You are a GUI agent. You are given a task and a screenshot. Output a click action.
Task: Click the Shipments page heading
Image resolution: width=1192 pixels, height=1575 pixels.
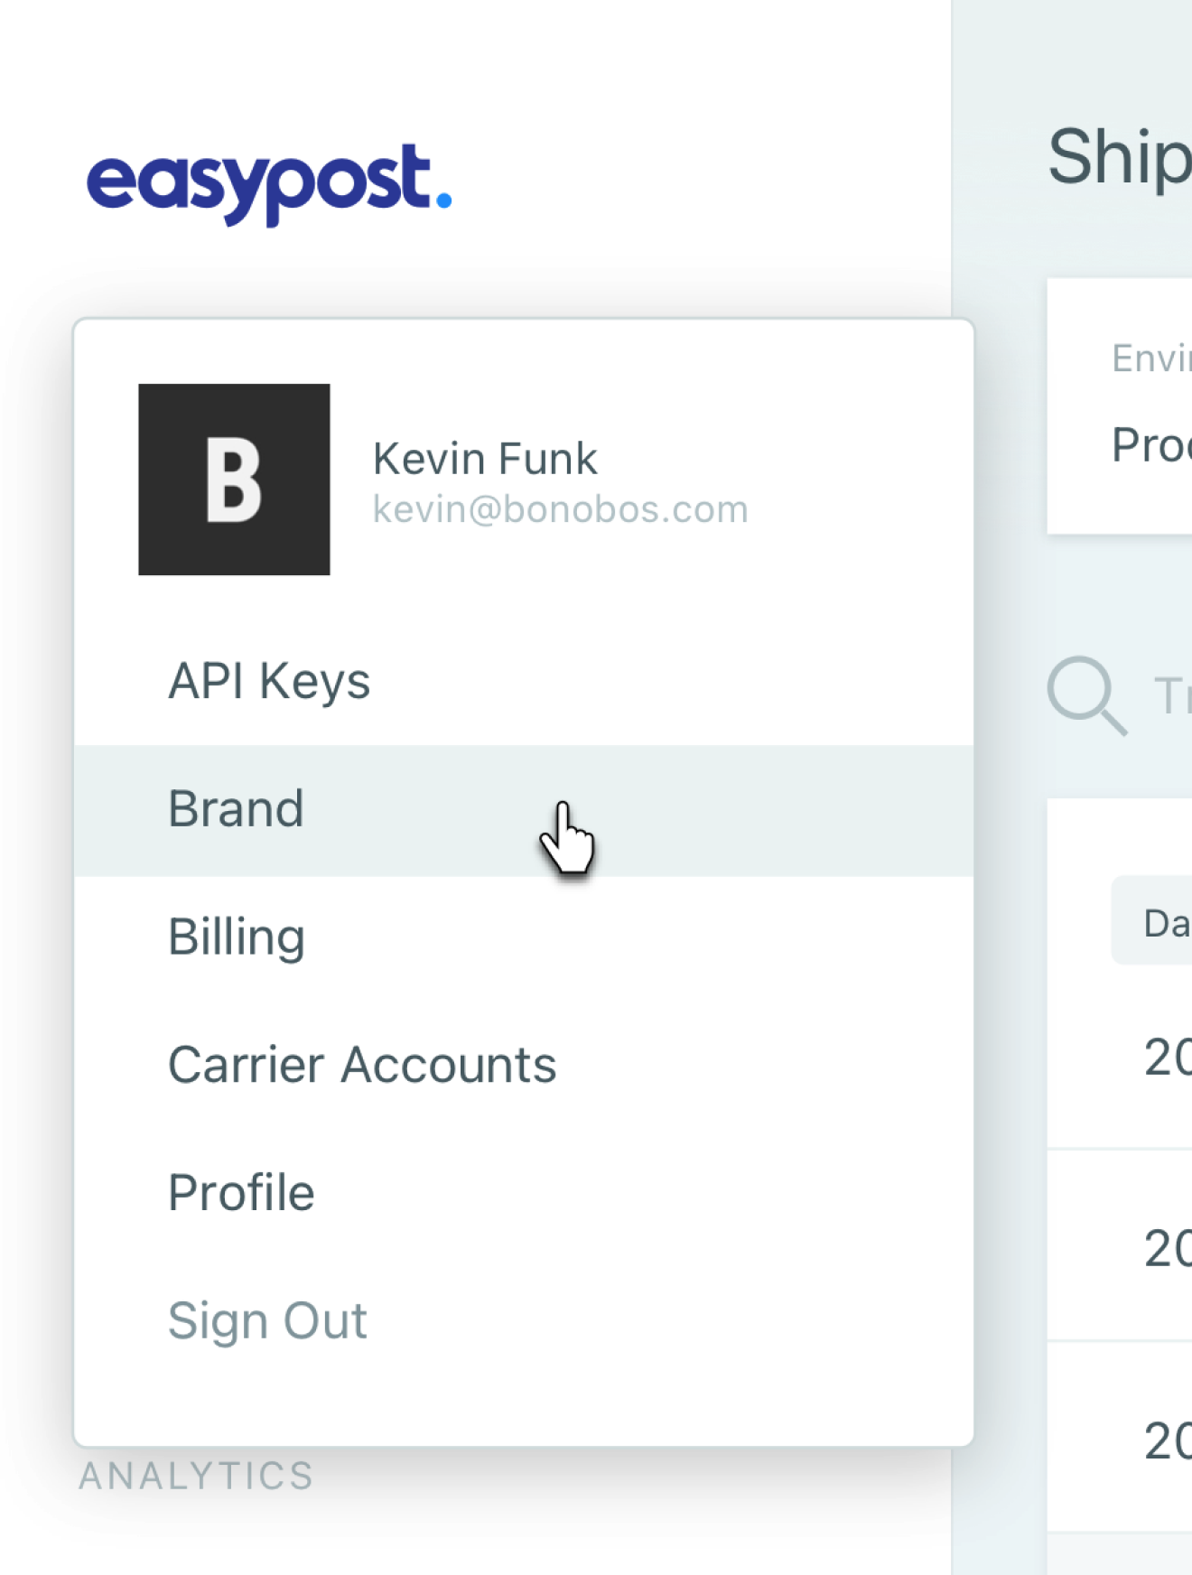coord(1120,158)
